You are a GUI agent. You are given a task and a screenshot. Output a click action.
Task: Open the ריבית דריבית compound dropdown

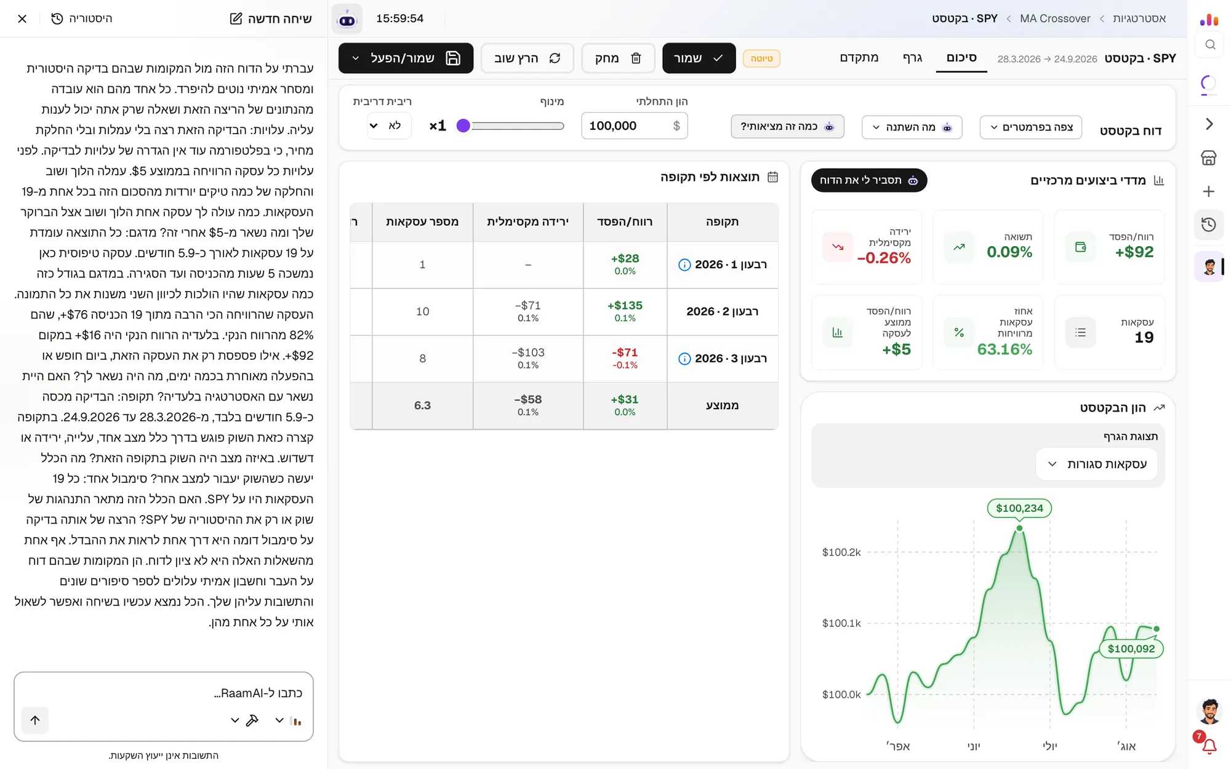coord(388,126)
